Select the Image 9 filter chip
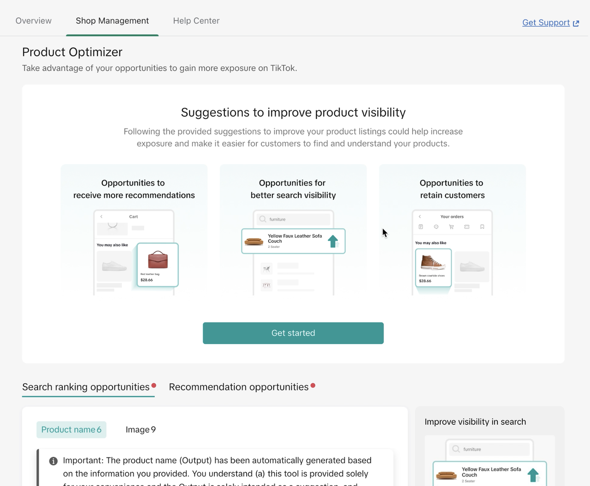590x486 pixels. click(x=141, y=430)
